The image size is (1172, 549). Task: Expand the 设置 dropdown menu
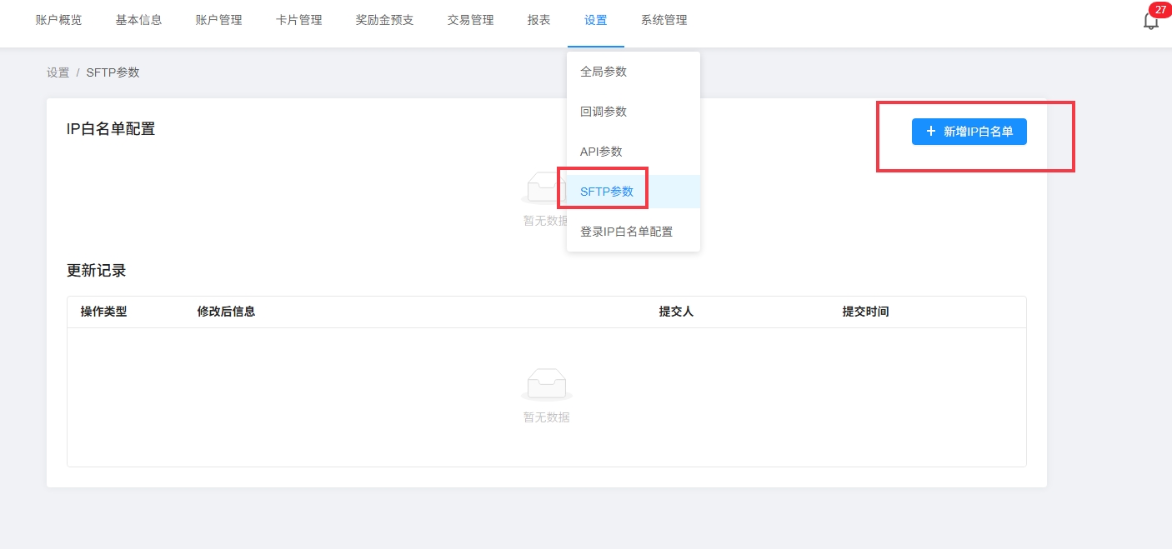click(595, 20)
